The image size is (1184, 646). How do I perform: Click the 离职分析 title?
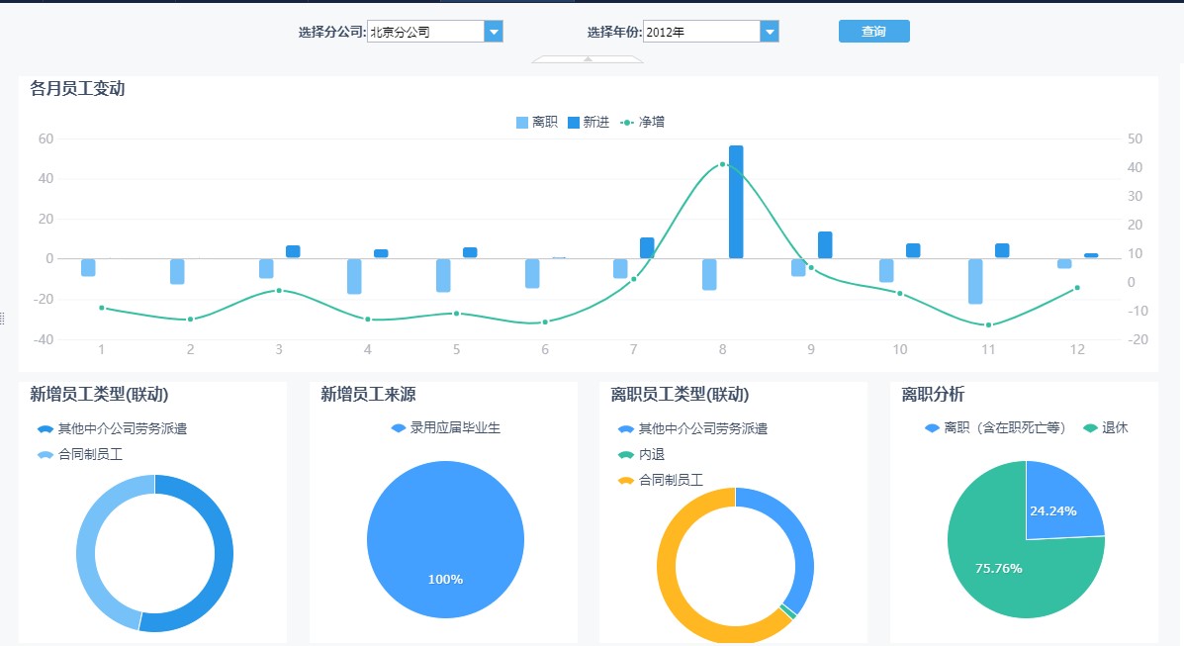[x=933, y=395]
